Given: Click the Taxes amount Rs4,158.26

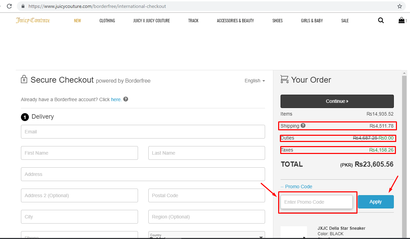Looking at the screenshot, I should point(381,150).
